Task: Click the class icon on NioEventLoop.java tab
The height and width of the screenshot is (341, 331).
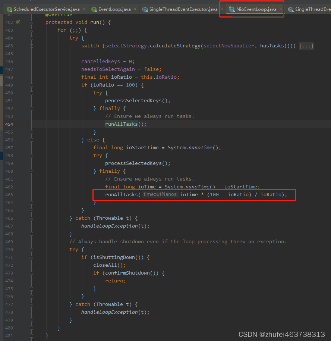Action: pyautogui.click(x=232, y=9)
